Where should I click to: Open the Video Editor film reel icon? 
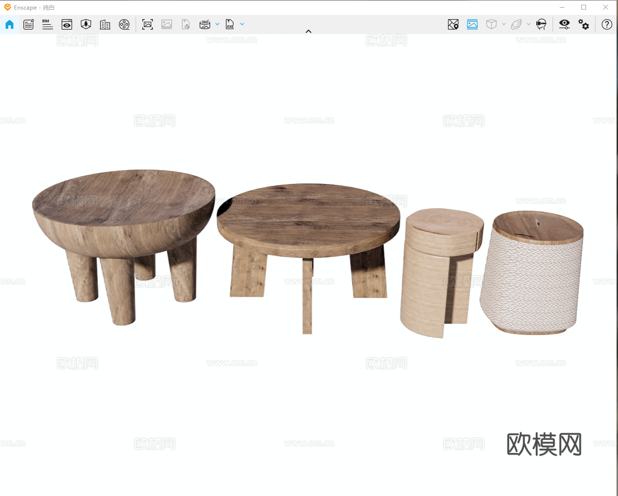(x=124, y=24)
